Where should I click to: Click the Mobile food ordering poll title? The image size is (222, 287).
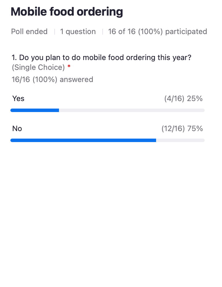[x=67, y=12]
